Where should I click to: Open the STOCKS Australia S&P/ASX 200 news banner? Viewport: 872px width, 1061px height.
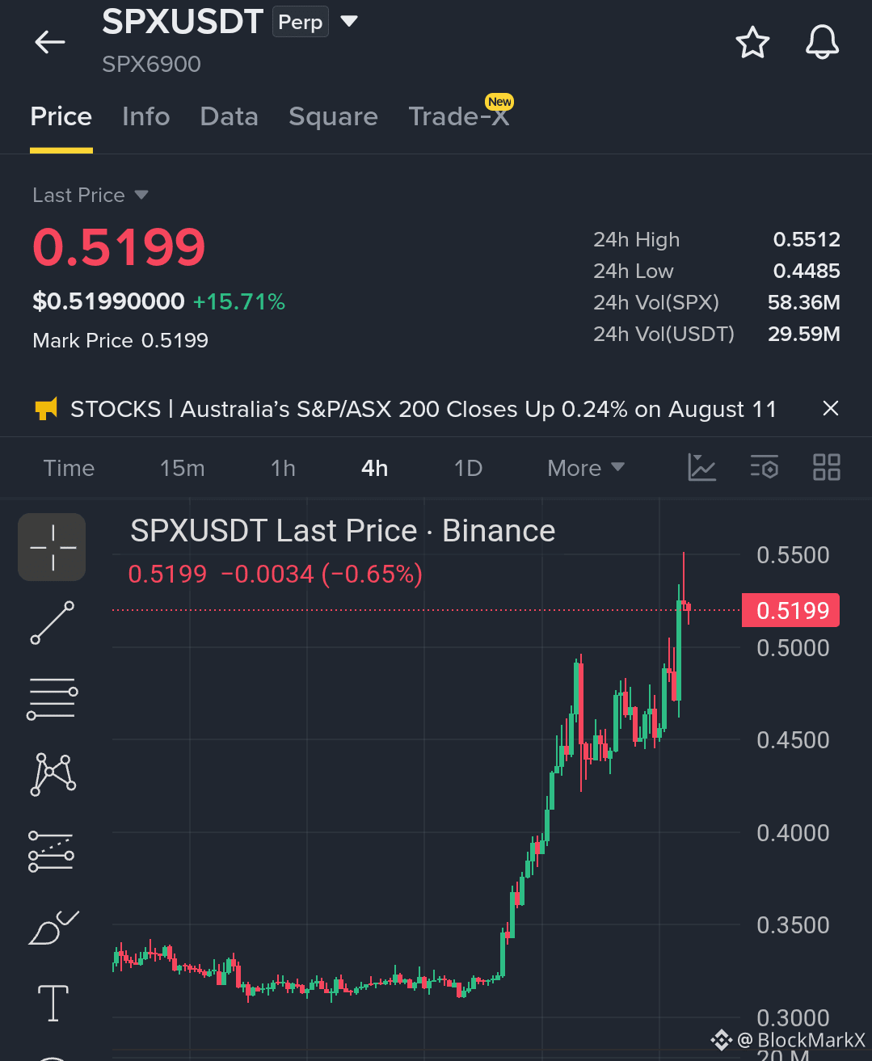coord(423,409)
